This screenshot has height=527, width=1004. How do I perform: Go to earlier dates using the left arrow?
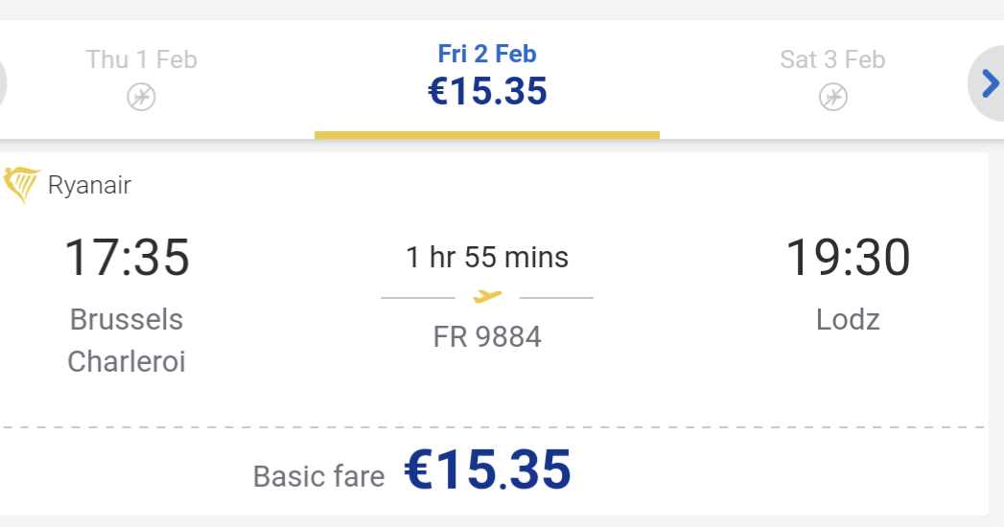coord(2,83)
